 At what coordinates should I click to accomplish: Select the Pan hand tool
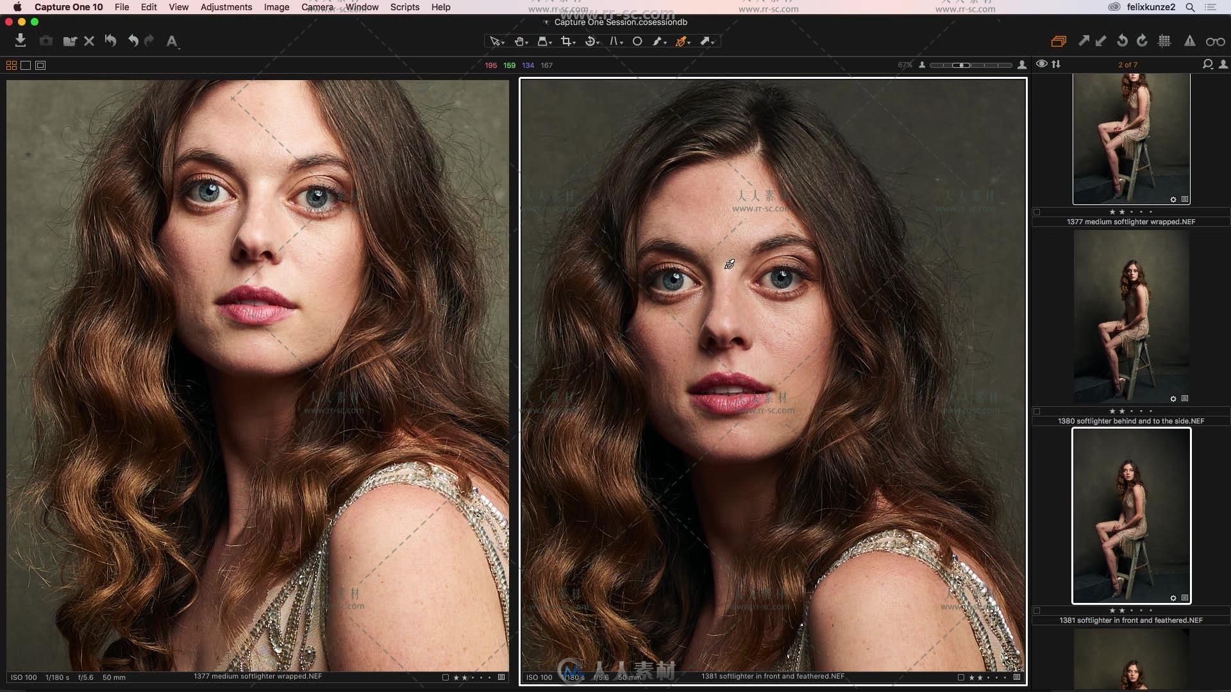coord(521,42)
